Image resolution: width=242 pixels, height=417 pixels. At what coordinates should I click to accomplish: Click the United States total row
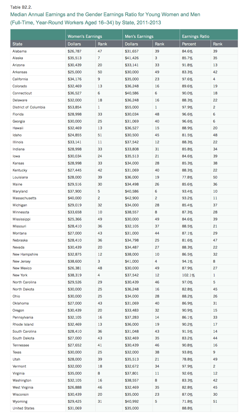click(x=24, y=408)
